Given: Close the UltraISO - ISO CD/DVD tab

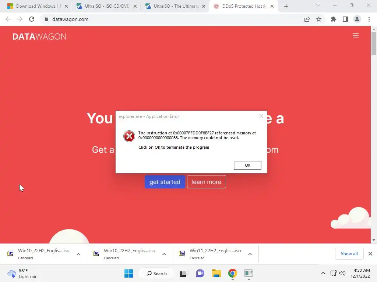Looking at the screenshot, I should click(135, 6).
